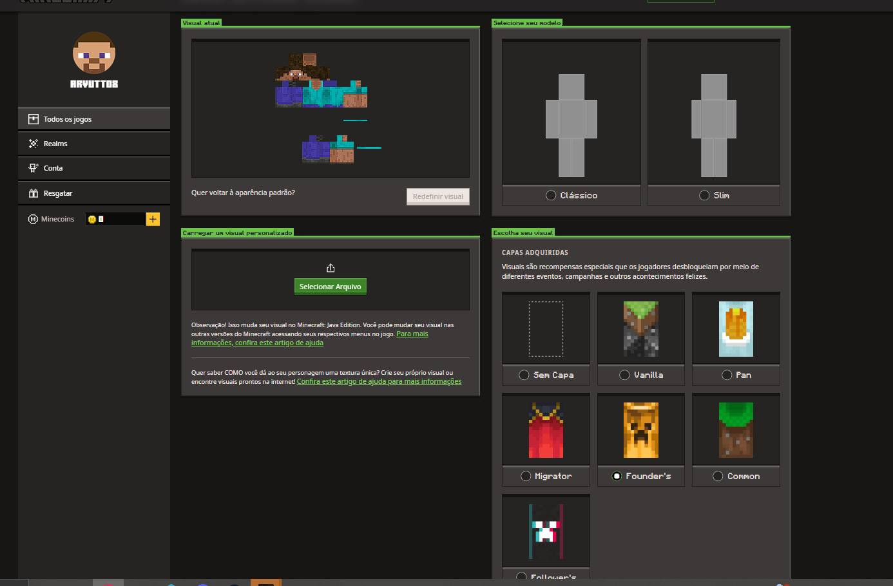Image resolution: width=893 pixels, height=586 pixels.
Task: Click Redefinir visual button
Action: pos(438,196)
